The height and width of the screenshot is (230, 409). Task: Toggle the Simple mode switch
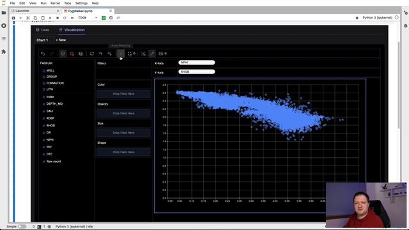click(x=22, y=227)
